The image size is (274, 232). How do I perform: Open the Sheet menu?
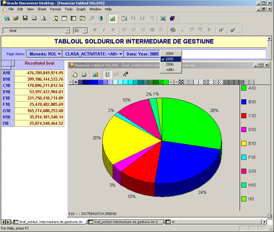(42, 9)
